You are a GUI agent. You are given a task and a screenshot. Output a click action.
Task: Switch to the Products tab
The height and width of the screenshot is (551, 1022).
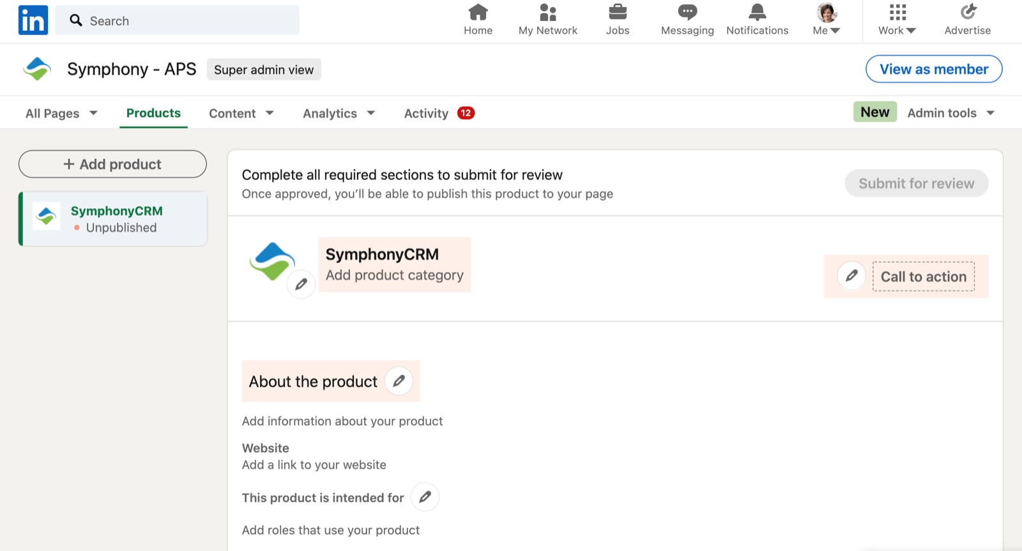(153, 113)
